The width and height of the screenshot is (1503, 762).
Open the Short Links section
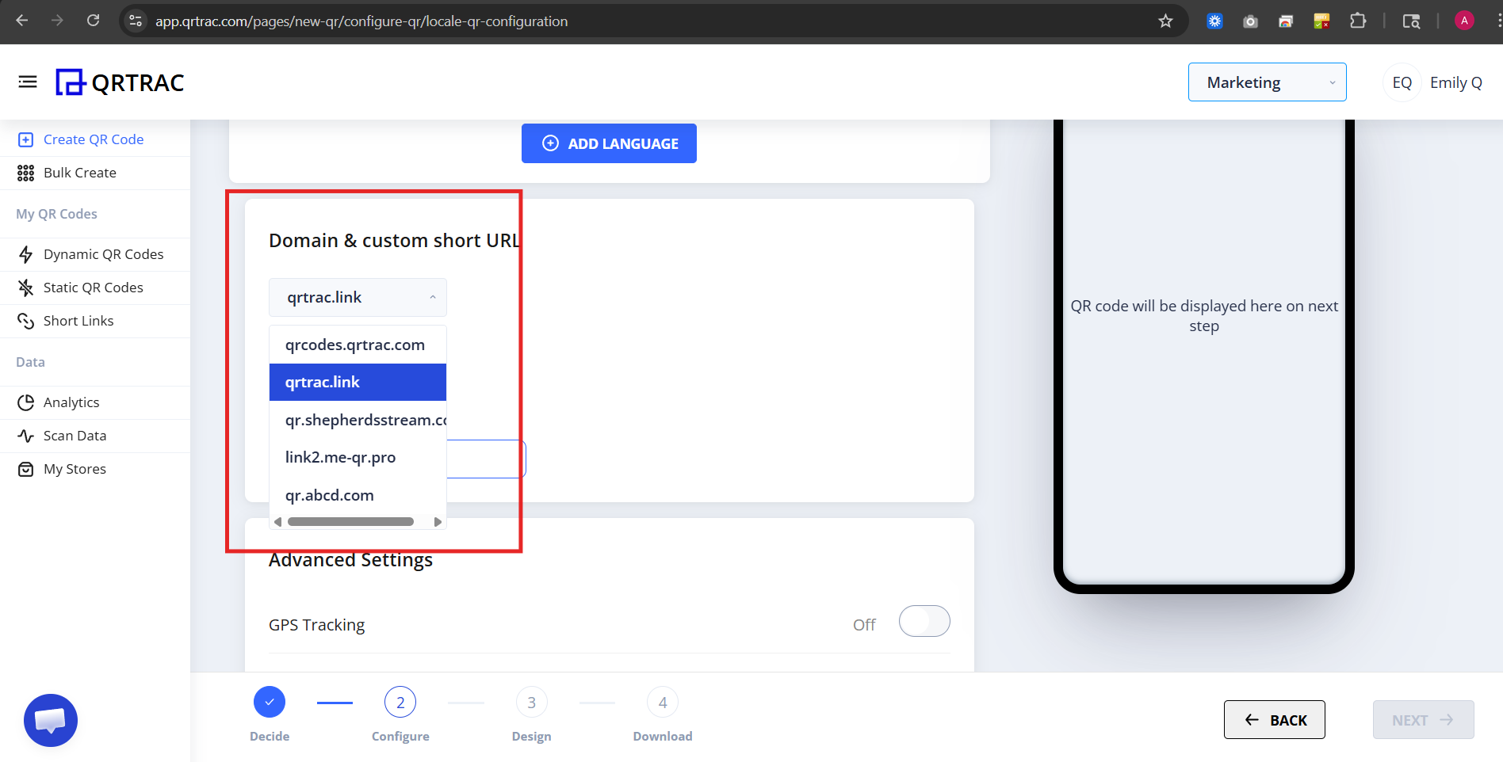tap(78, 320)
